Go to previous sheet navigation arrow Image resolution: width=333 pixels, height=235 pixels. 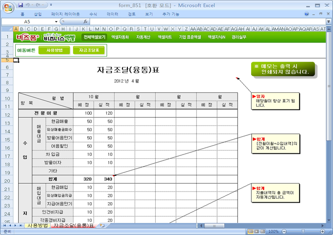point(10,225)
